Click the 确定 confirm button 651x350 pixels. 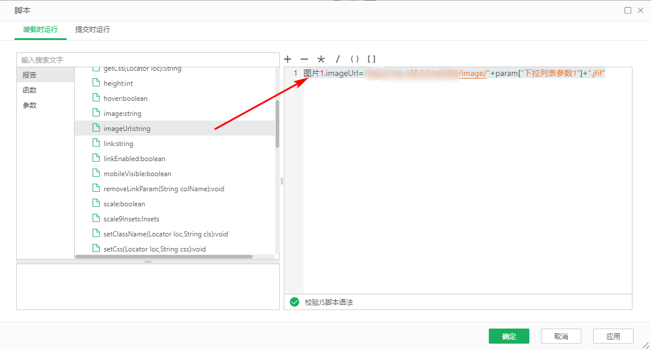pos(509,336)
